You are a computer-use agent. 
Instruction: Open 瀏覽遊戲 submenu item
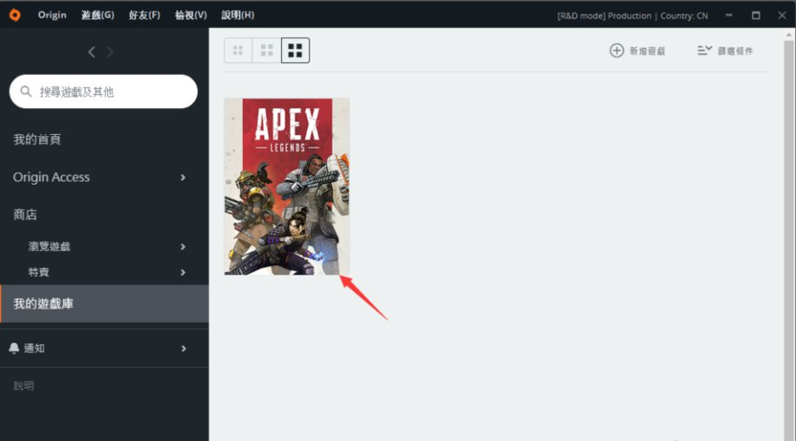tap(49, 246)
